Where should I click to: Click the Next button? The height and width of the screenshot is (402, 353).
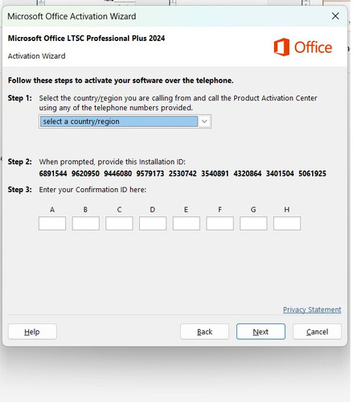[x=261, y=331]
